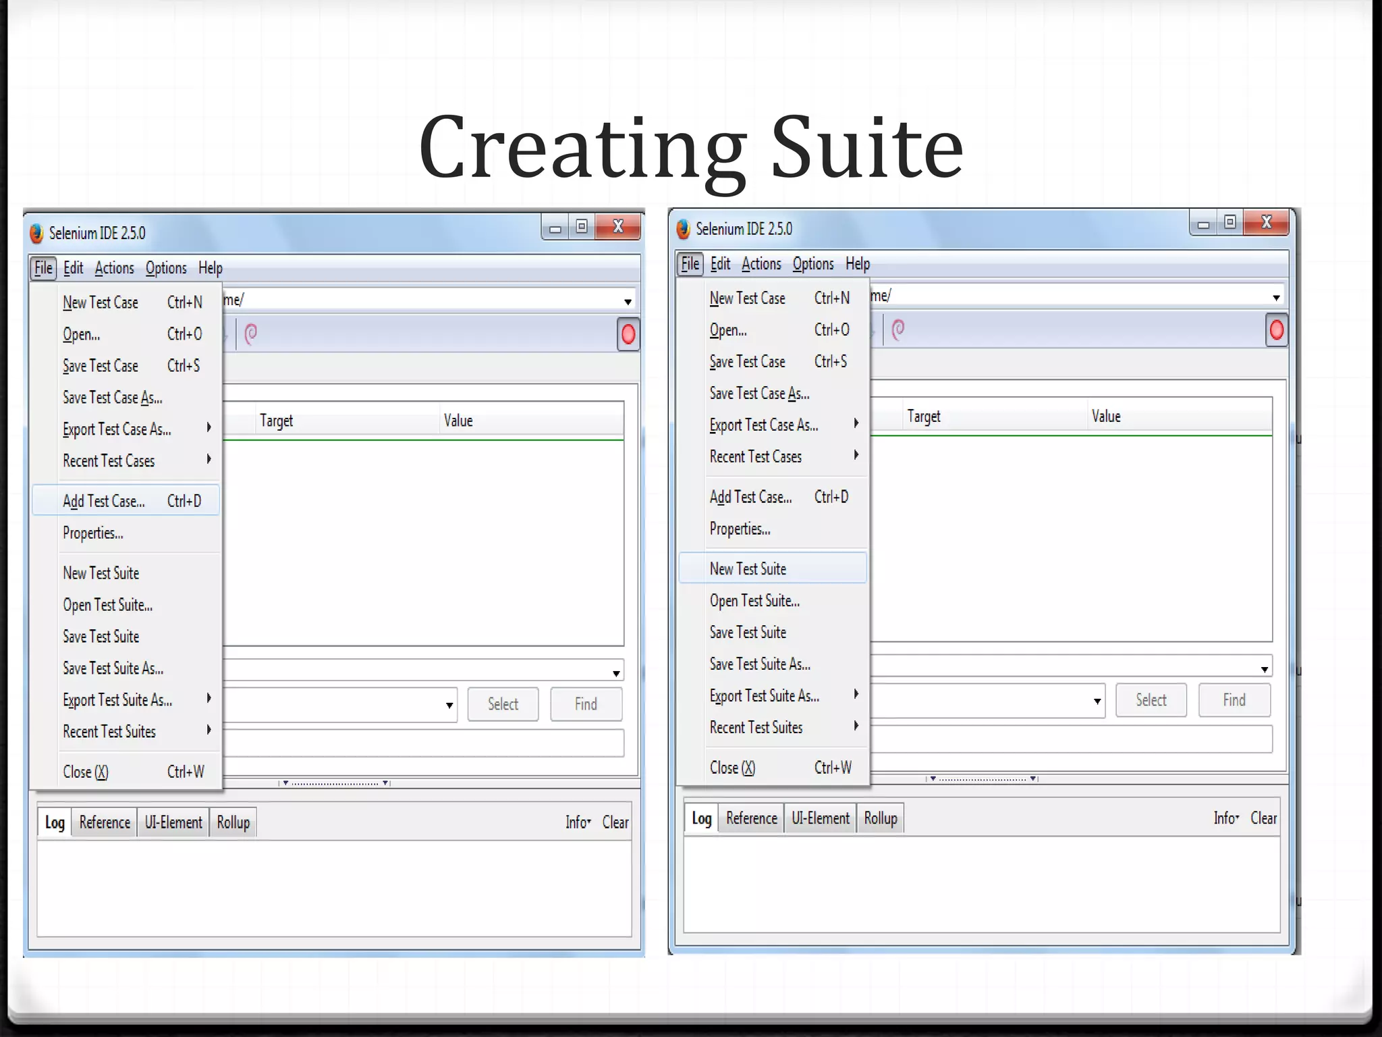The height and width of the screenshot is (1037, 1382).
Task: Click the pink spiral rollup icon in right window
Action: pyautogui.click(x=897, y=330)
